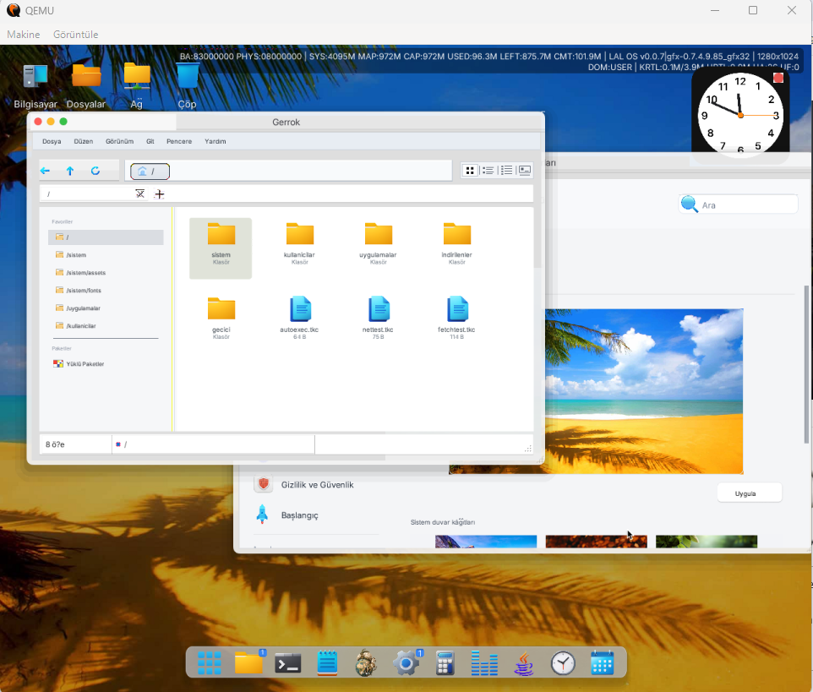Viewport: 813px width, 692px height.
Task: Open the Düzen menu
Action: [84, 141]
